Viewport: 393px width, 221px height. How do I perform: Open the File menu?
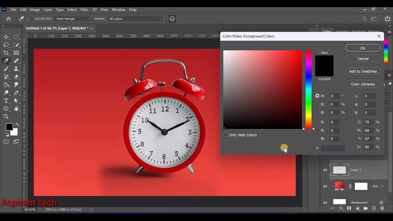click(14, 10)
